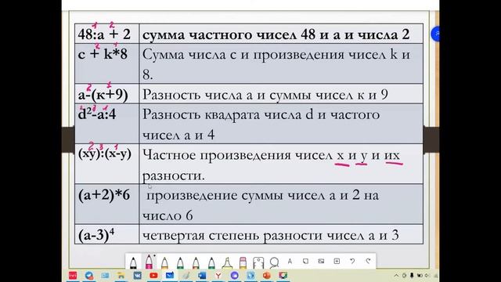Click the cell '(a+2)*6'

click(x=107, y=204)
